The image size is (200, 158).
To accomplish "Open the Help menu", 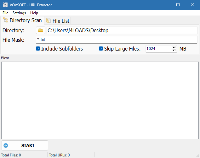I will click(34, 13).
